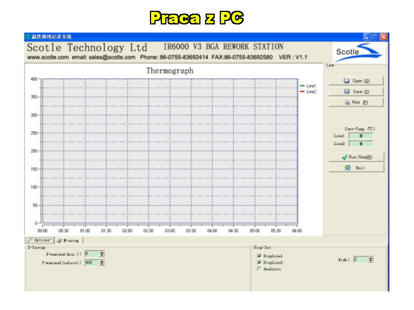Viewport: 414px width, 310px height.
Task: Click the green Line1 legend entry
Action: click(x=308, y=86)
